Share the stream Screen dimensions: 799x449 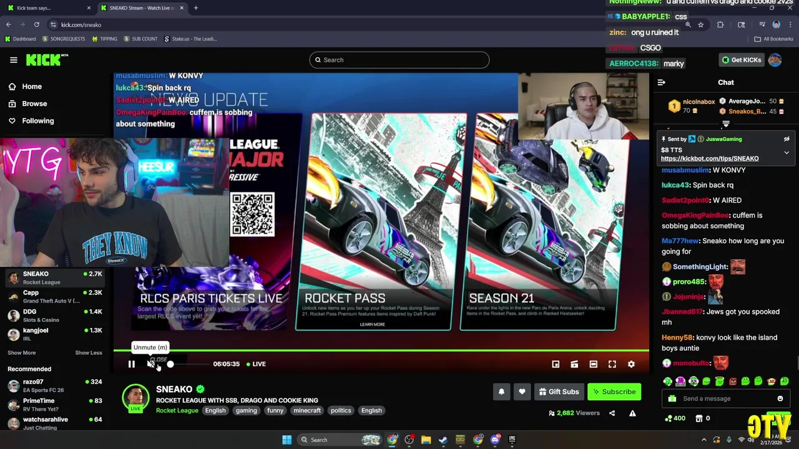612,413
